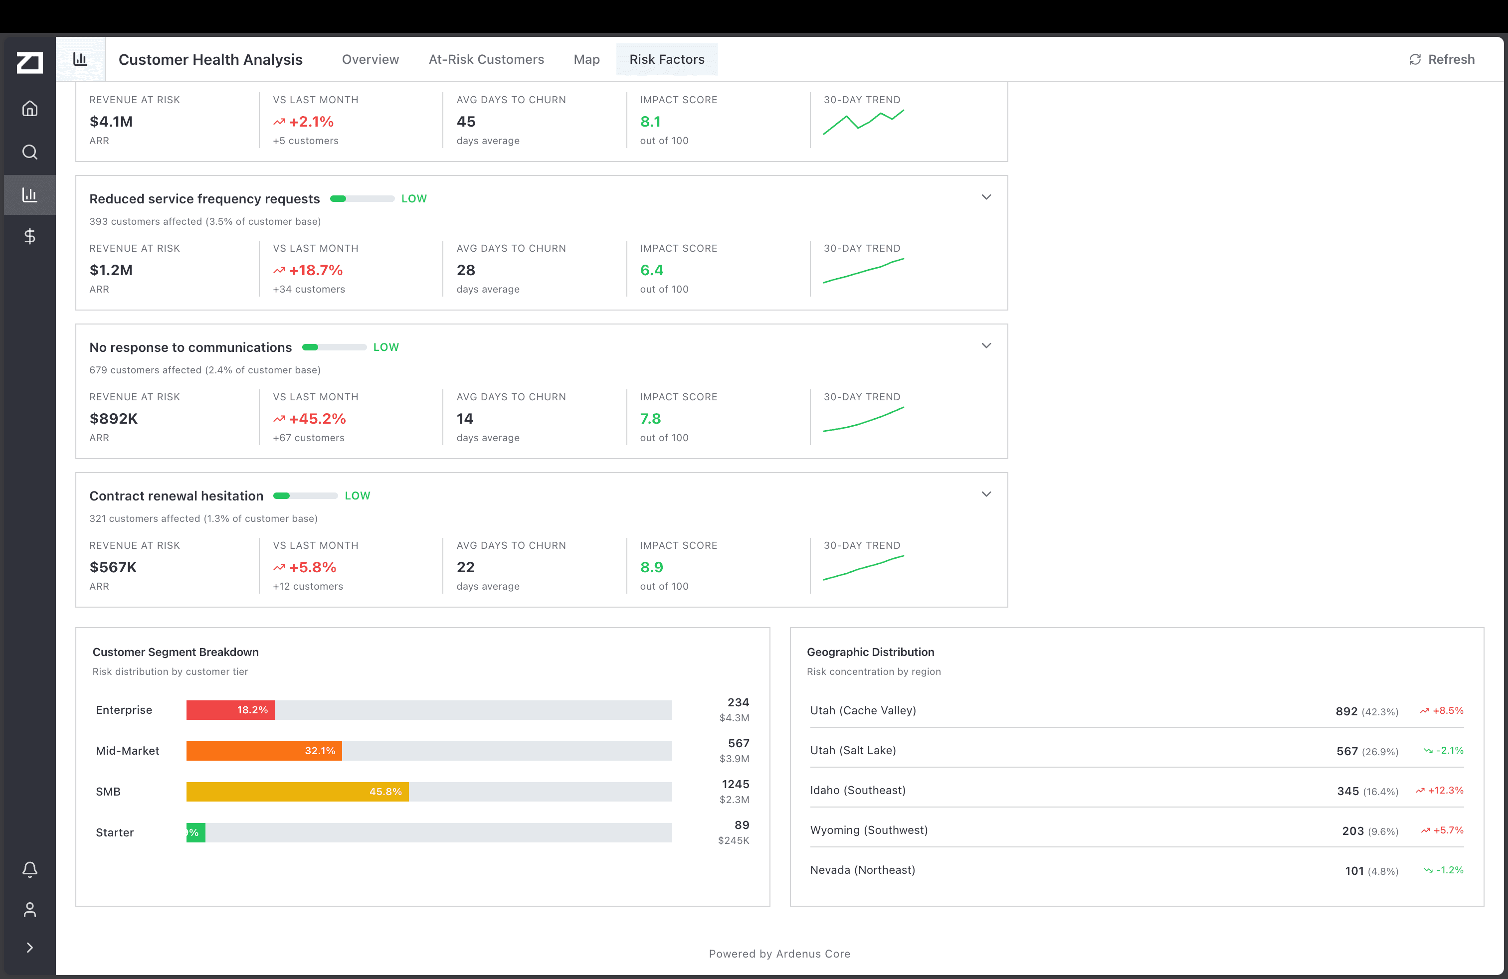This screenshot has height=979, width=1508.
Task: Open the Home icon in sidebar
Action: pyautogui.click(x=30, y=108)
